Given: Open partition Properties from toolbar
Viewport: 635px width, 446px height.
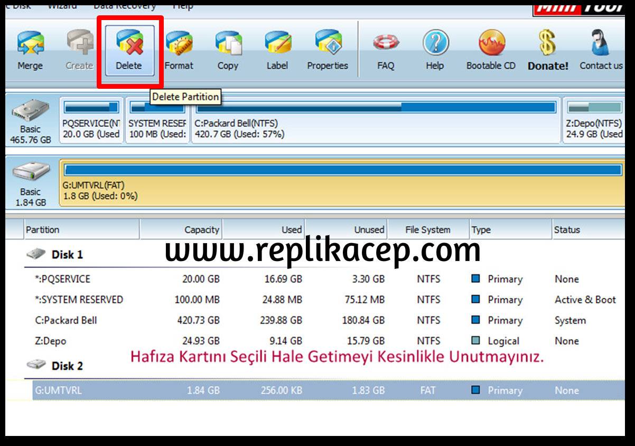Looking at the screenshot, I should pos(328,50).
